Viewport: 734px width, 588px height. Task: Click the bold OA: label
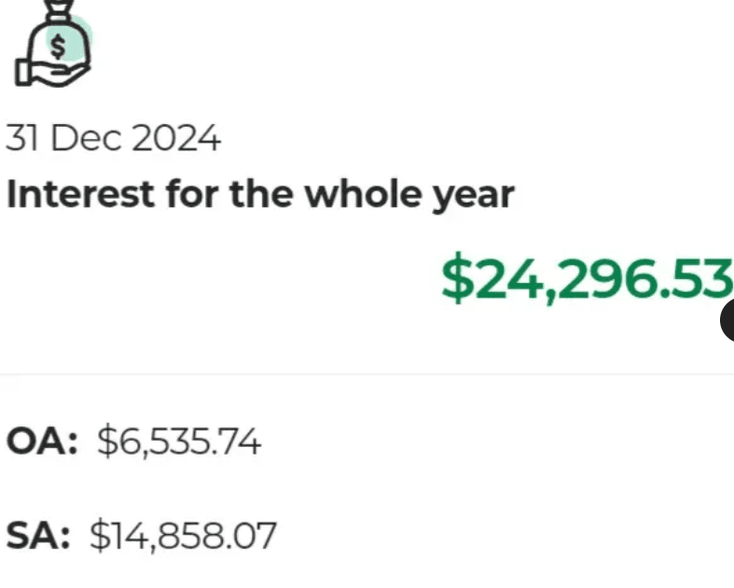click(x=42, y=441)
